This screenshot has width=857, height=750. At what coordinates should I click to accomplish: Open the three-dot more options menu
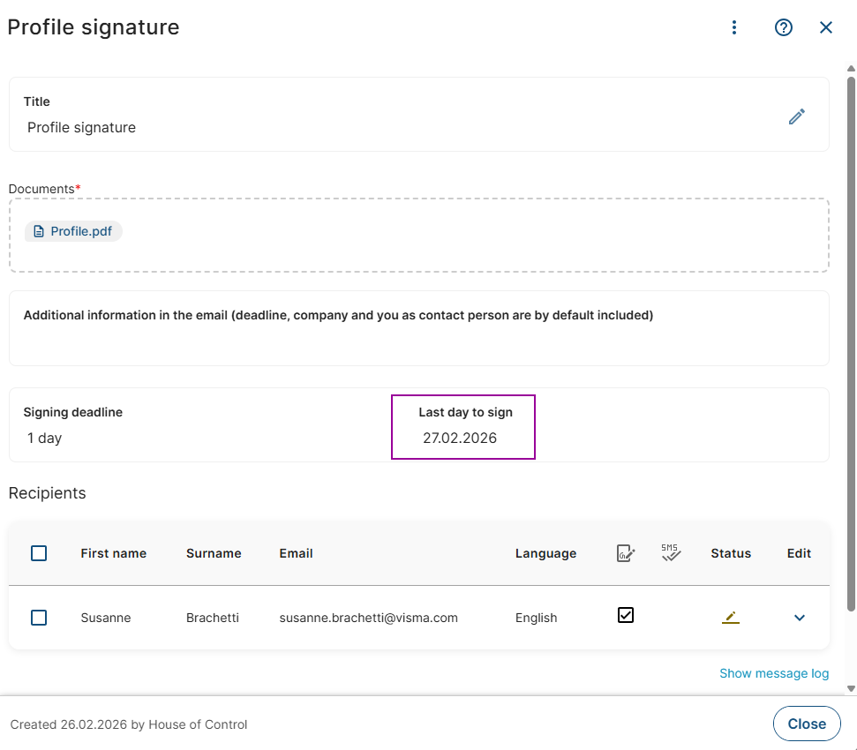click(734, 27)
